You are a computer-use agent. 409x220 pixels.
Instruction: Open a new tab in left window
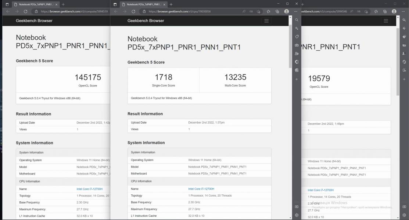click(x=63, y=4)
